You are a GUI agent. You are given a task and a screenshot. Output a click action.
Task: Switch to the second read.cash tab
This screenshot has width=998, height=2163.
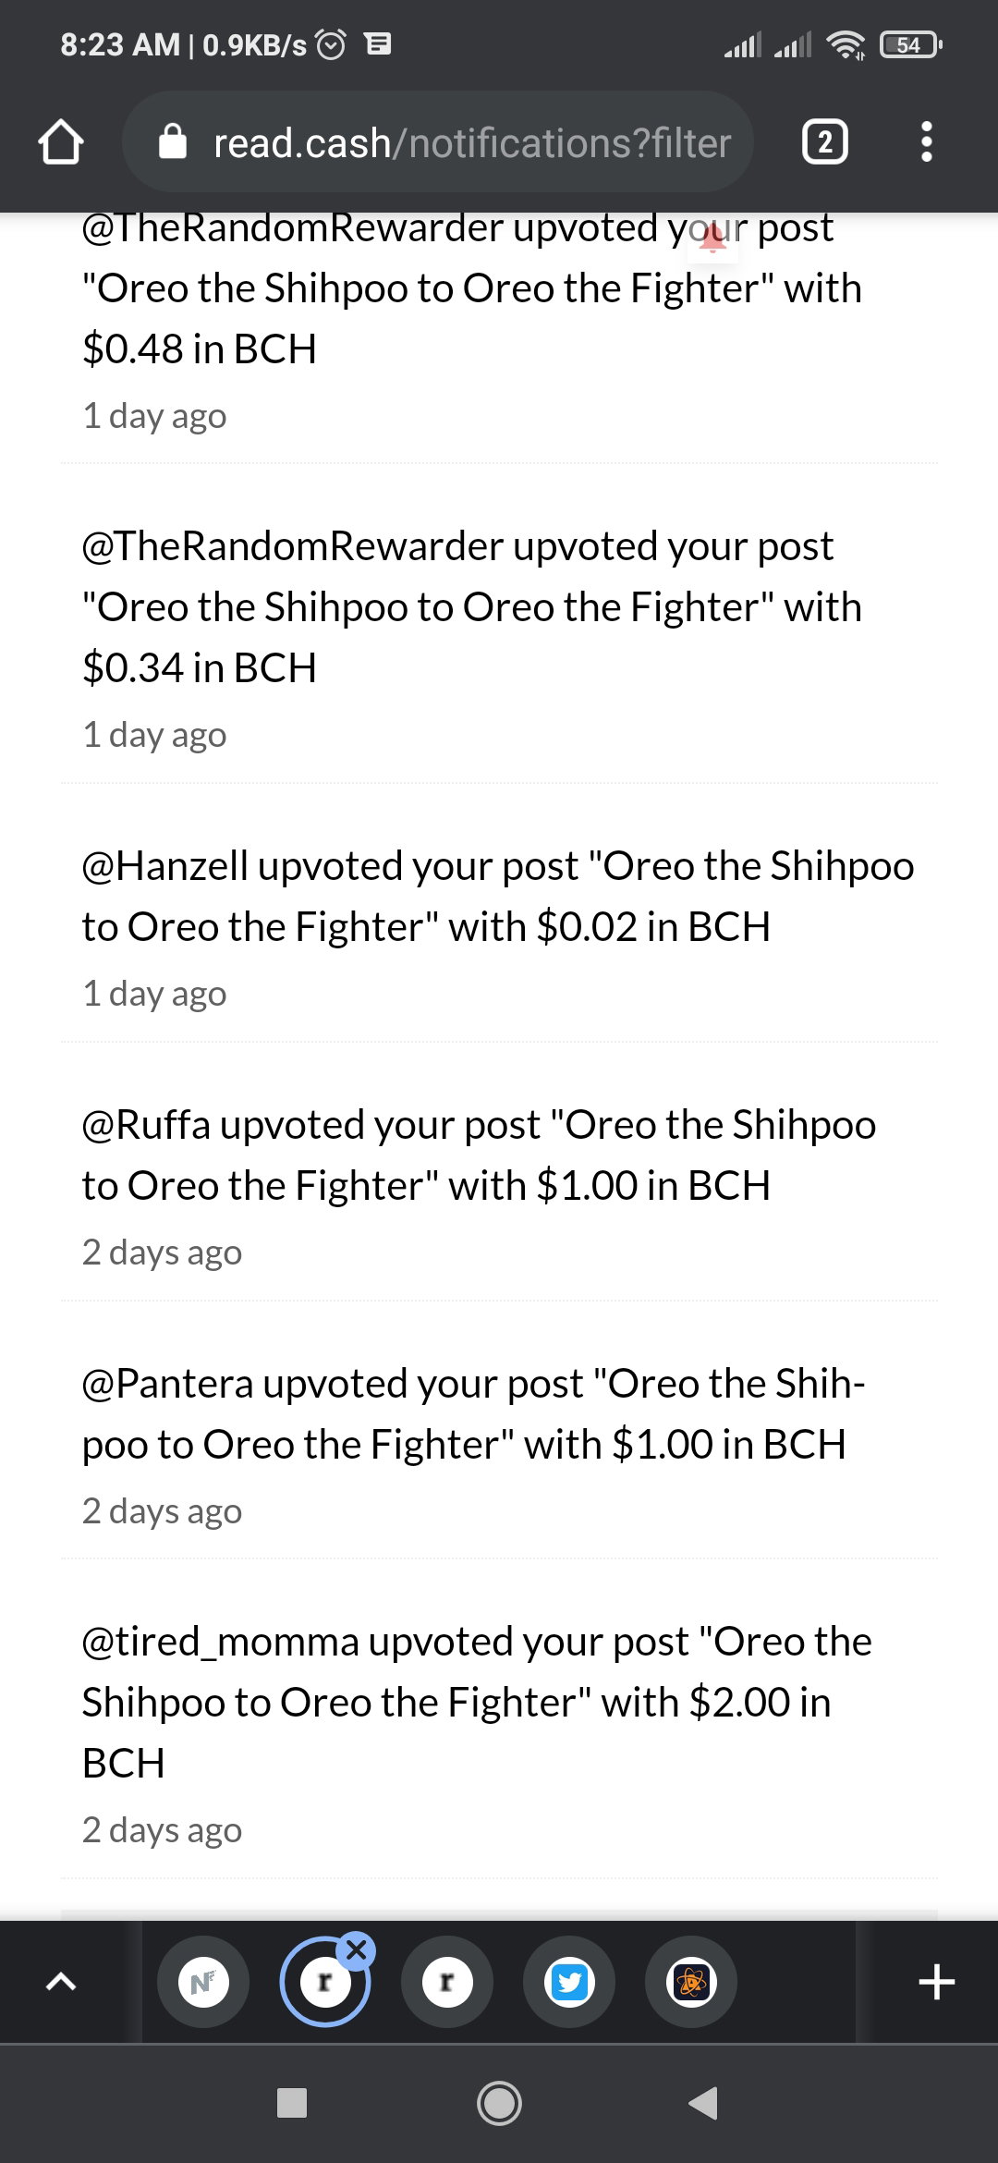(447, 1982)
